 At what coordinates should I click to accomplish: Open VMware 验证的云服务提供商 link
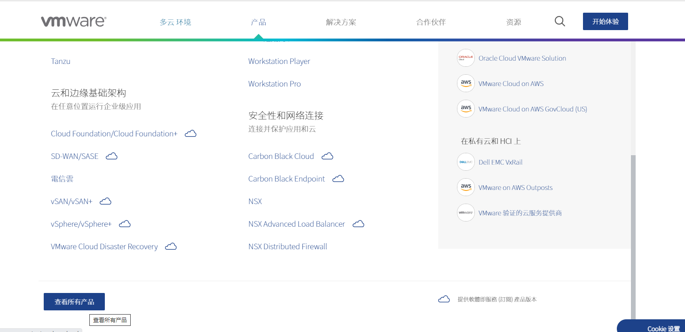520,213
